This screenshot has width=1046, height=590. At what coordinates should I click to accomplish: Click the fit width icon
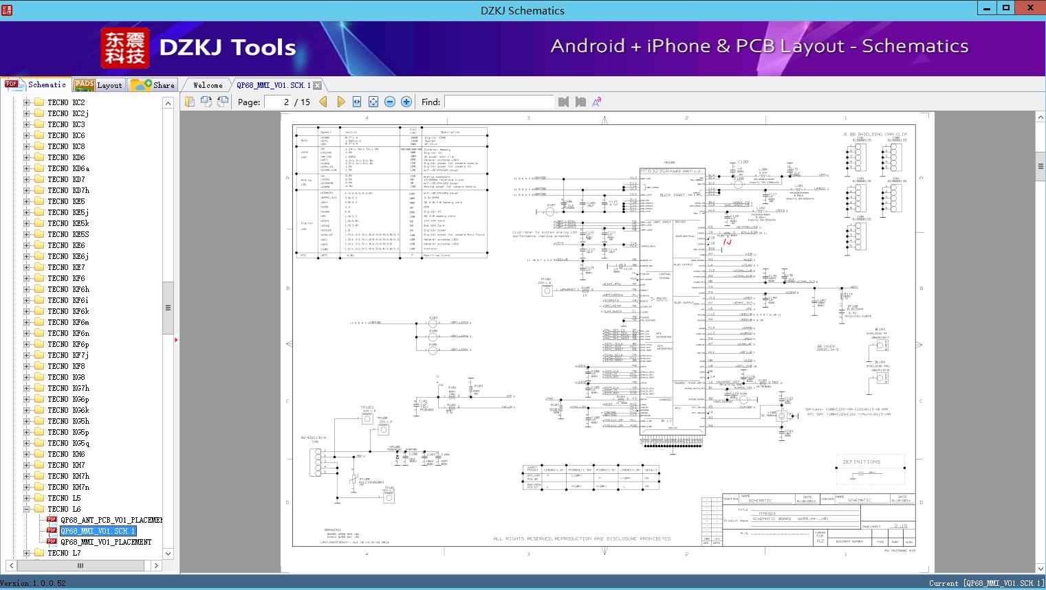click(x=357, y=102)
